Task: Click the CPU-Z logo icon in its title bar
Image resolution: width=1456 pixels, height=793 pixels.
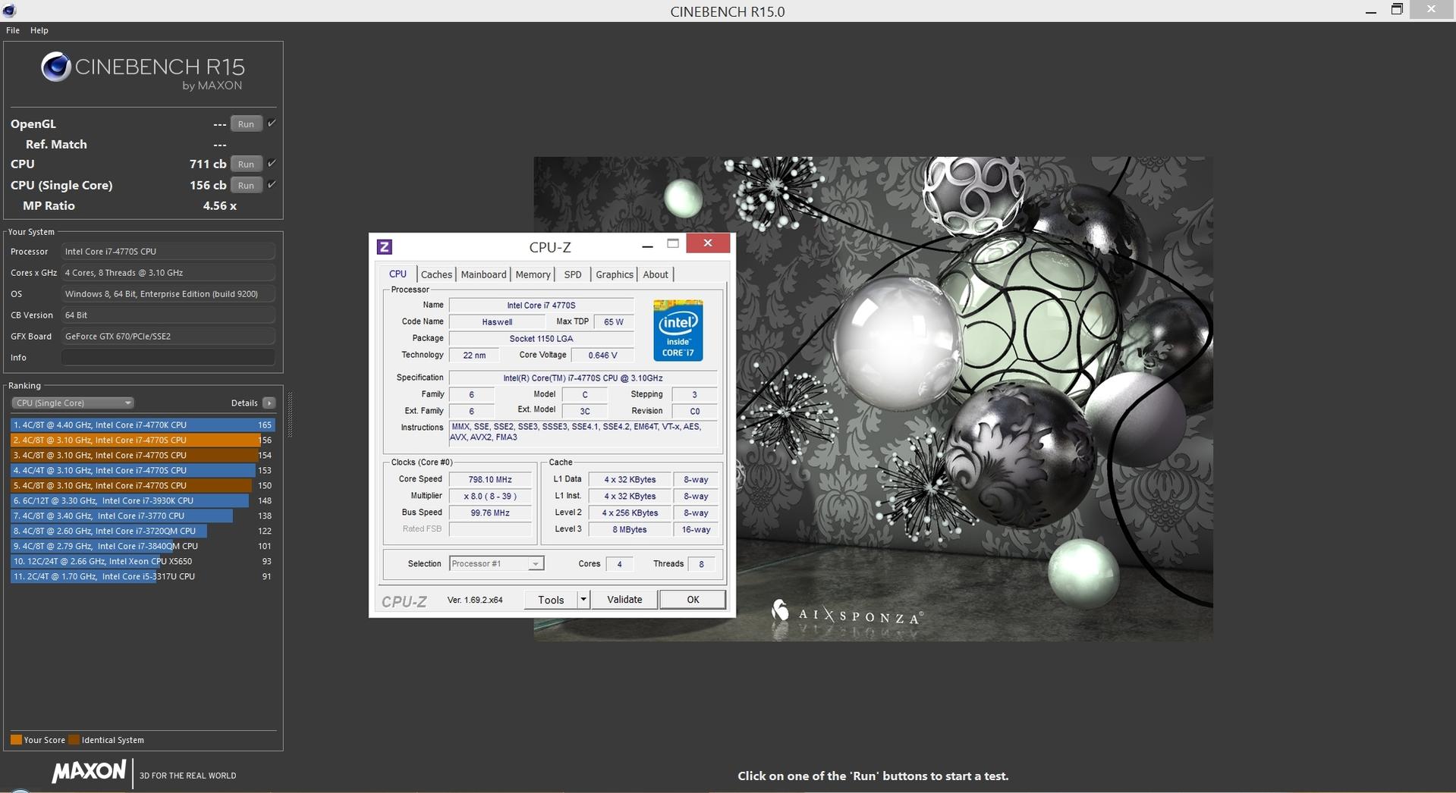Action: click(x=385, y=246)
